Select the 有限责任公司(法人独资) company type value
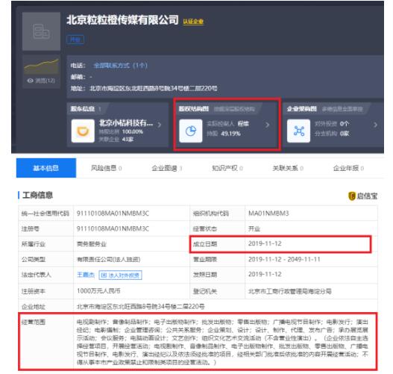This screenshot has width=393, height=374. (108, 259)
